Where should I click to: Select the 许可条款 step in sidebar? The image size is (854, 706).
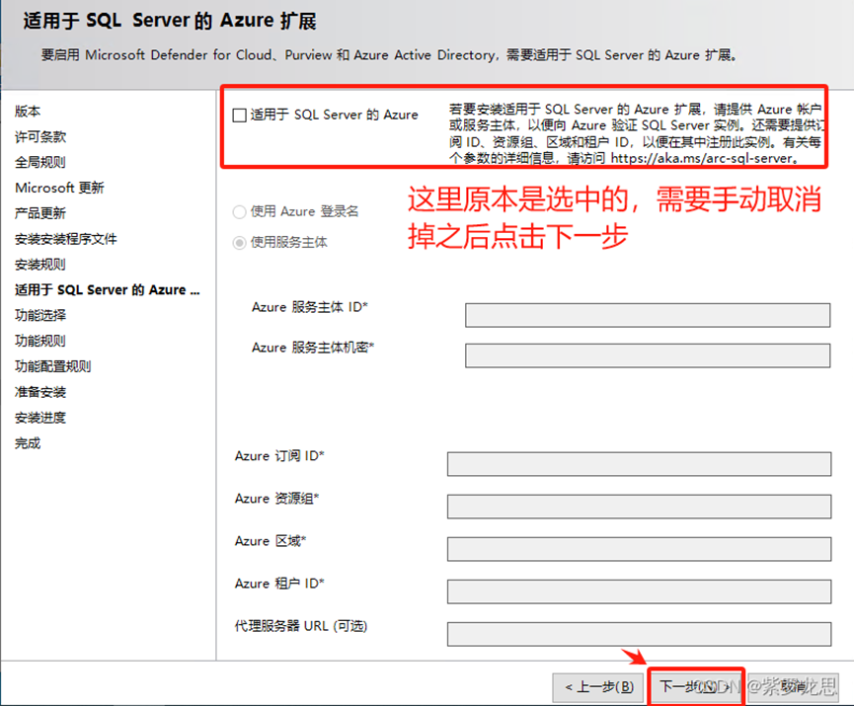pyautogui.click(x=40, y=136)
